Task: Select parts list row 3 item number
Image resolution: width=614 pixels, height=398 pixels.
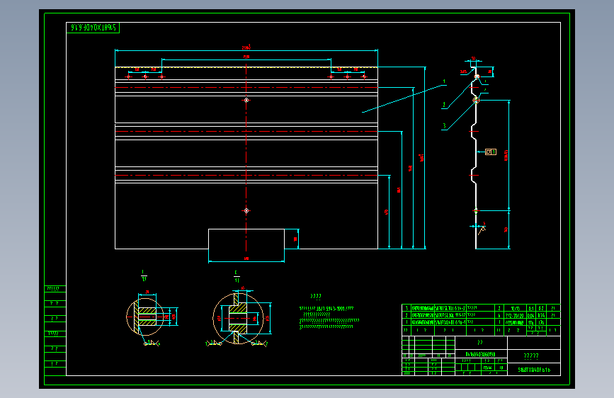Action: pos(407,308)
